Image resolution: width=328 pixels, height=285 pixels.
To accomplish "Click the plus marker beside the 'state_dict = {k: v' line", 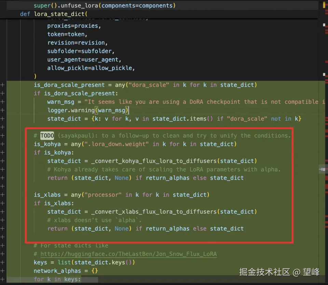I will 2,119.
